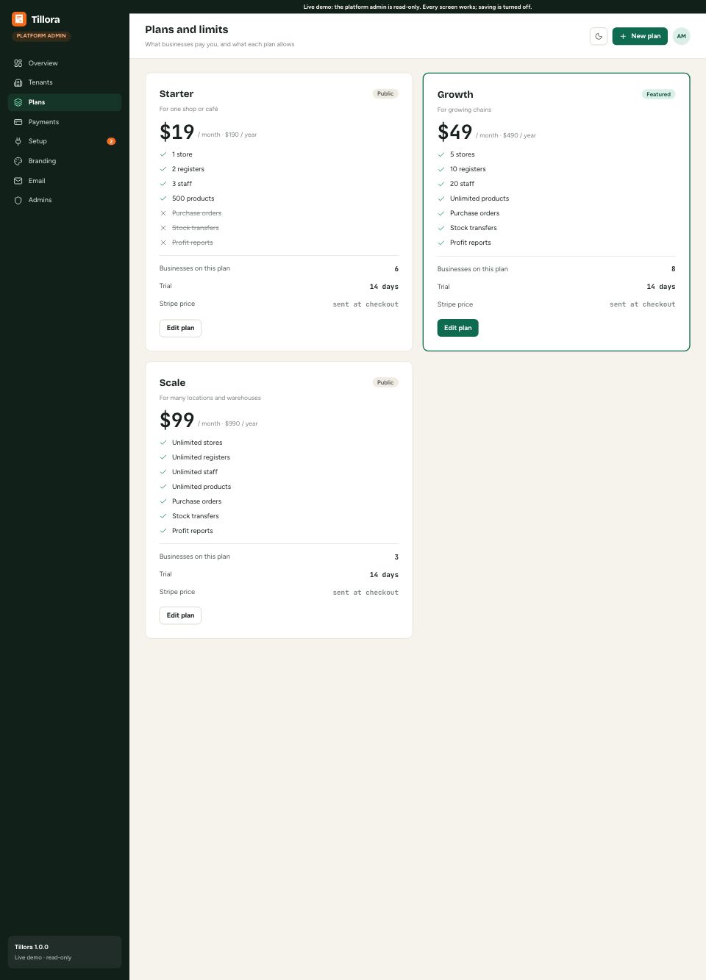This screenshot has height=980, width=706.
Task: Click the checkmark beside Starter's 1 store
Action: pos(163,154)
